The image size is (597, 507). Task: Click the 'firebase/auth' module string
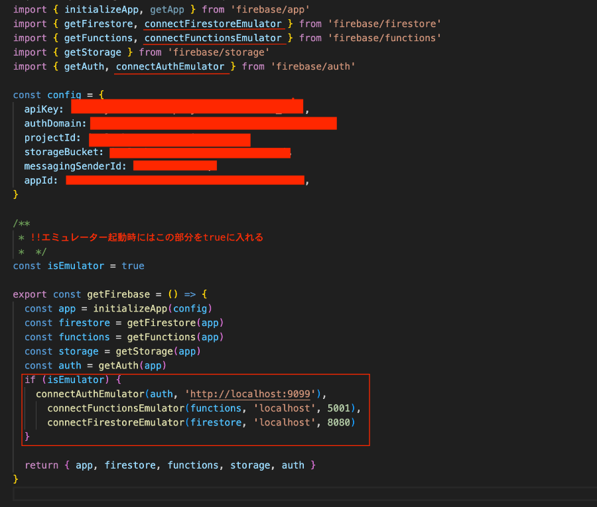point(313,66)
